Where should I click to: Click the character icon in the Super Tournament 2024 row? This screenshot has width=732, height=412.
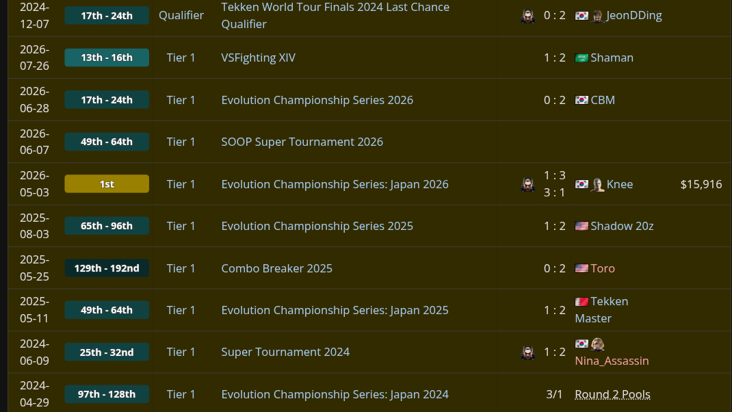point(527,352)
